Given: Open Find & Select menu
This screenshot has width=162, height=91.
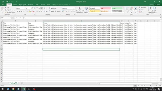Looking at the screenshot, I should point(154,10).
